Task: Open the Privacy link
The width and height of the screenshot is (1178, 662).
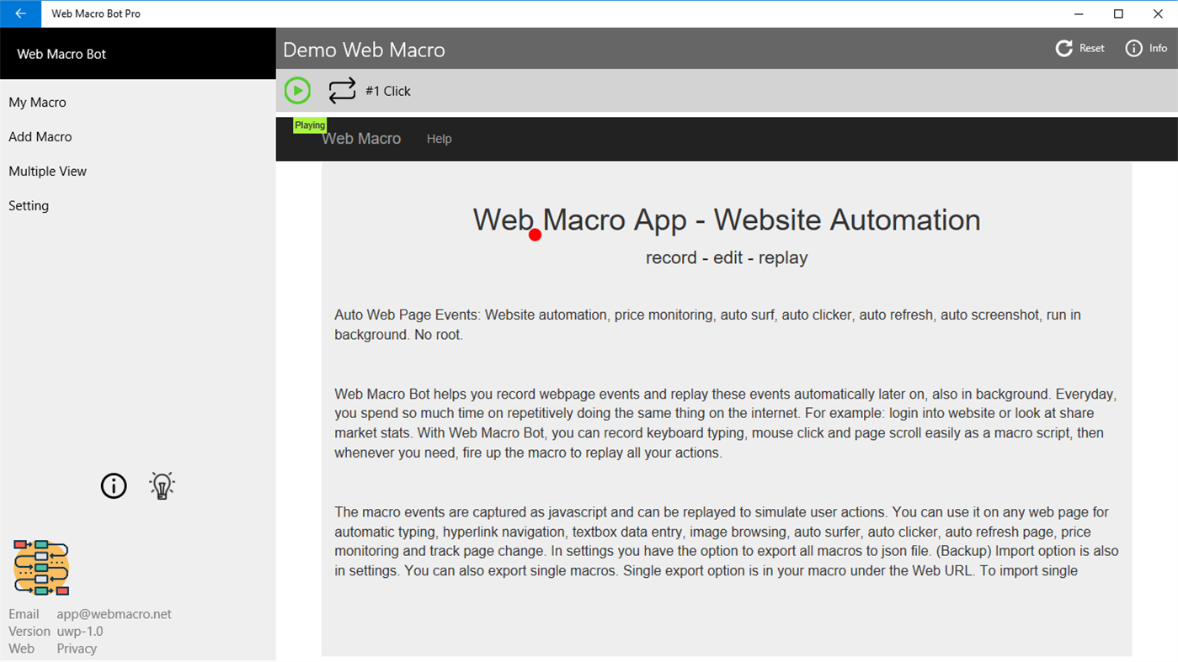Action: click(x=76, y=648)
